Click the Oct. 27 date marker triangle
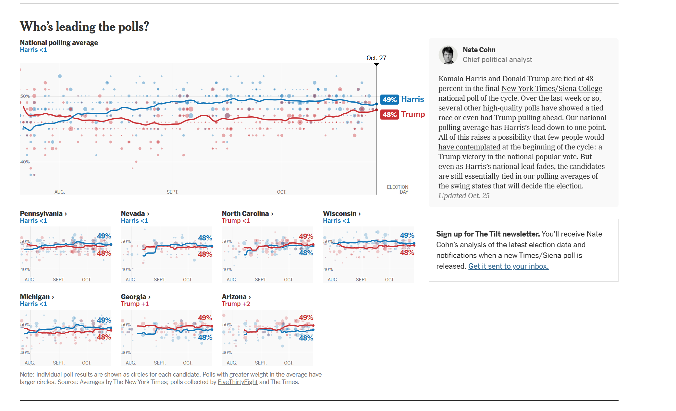676x411 pixels. 376,64
